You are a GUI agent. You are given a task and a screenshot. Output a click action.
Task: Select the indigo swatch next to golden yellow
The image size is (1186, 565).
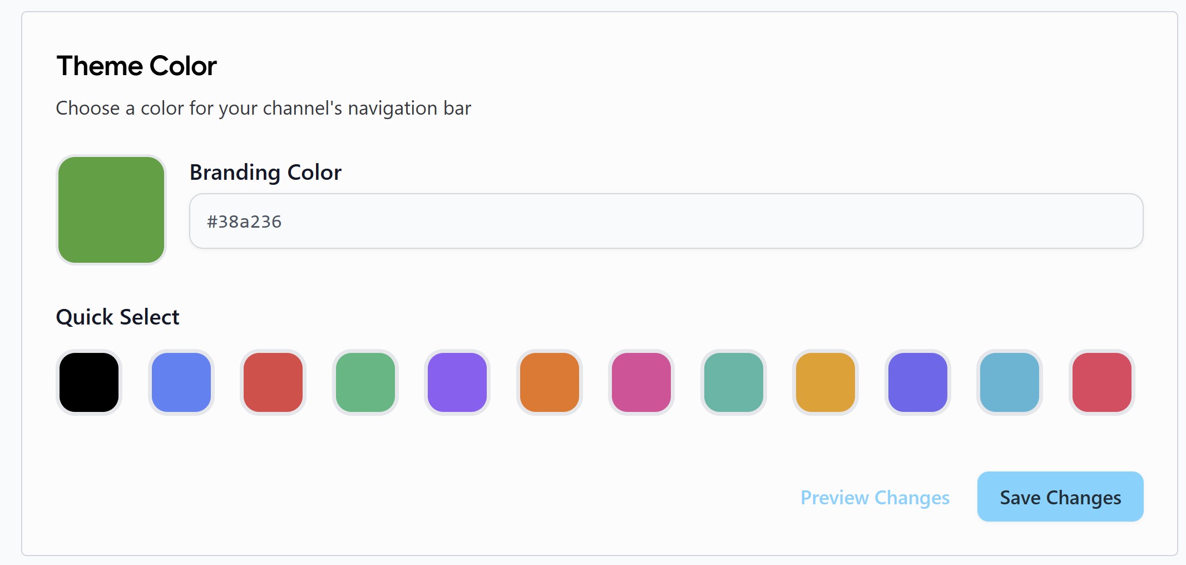(918, 382)
